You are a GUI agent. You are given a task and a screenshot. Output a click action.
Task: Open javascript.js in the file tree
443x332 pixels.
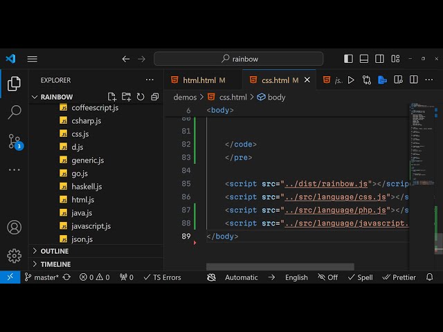[x=91, y=226]
